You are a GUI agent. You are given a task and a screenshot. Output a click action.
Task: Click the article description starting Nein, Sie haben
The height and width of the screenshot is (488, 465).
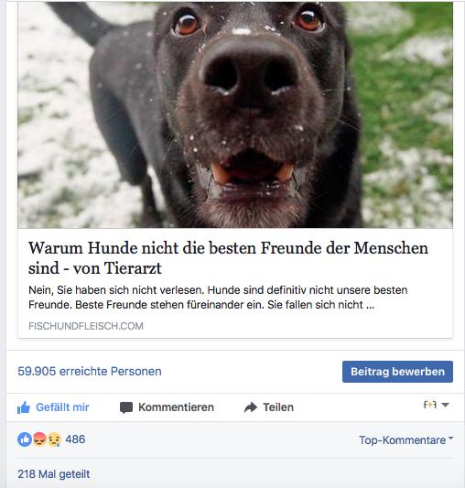tap(218, 298)
